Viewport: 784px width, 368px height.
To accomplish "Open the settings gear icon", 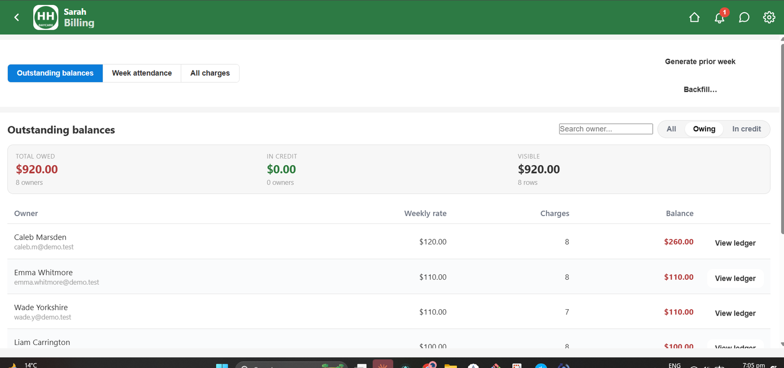I will (769, 18).
